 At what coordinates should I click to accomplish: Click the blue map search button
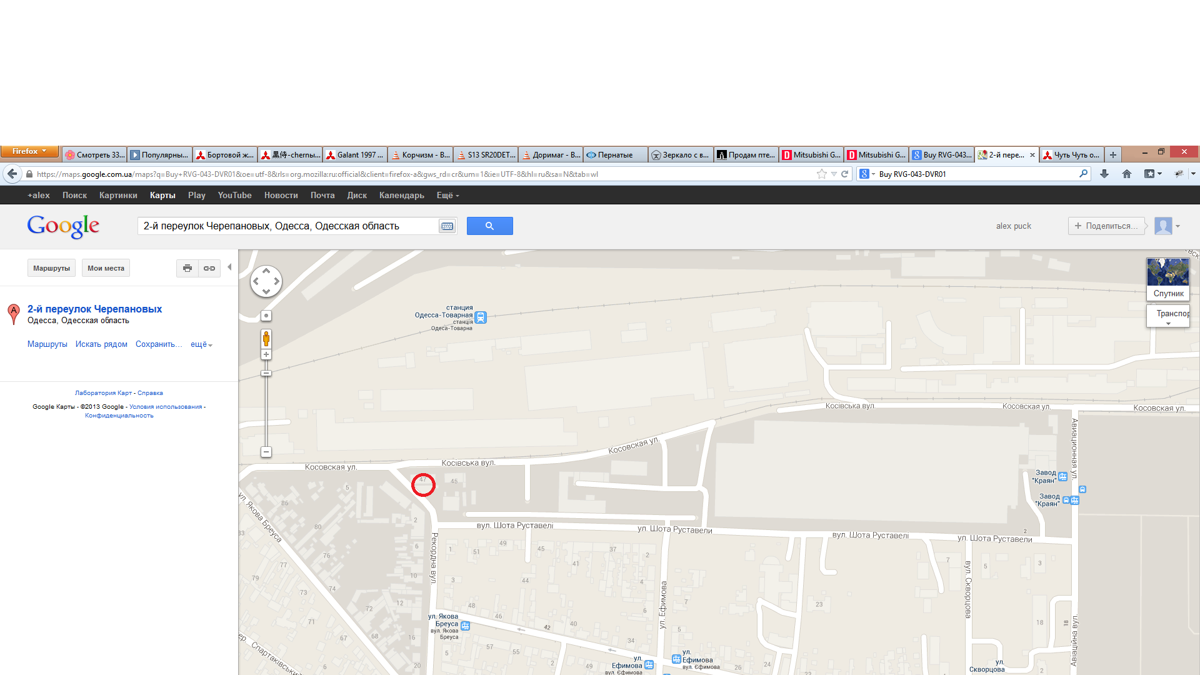tap(489, 226)
